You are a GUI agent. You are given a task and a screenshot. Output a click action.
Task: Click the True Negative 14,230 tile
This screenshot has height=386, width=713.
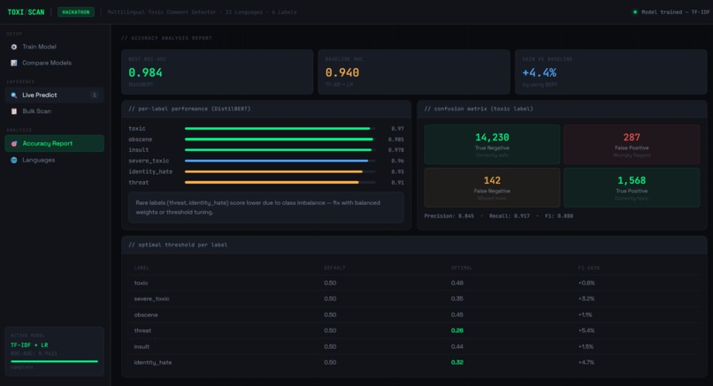pos(492,144)
